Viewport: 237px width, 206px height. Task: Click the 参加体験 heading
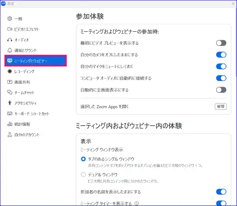pos(90,17)
